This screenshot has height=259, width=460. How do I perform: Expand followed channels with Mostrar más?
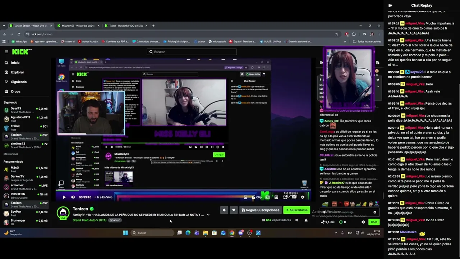click(11, 154)
